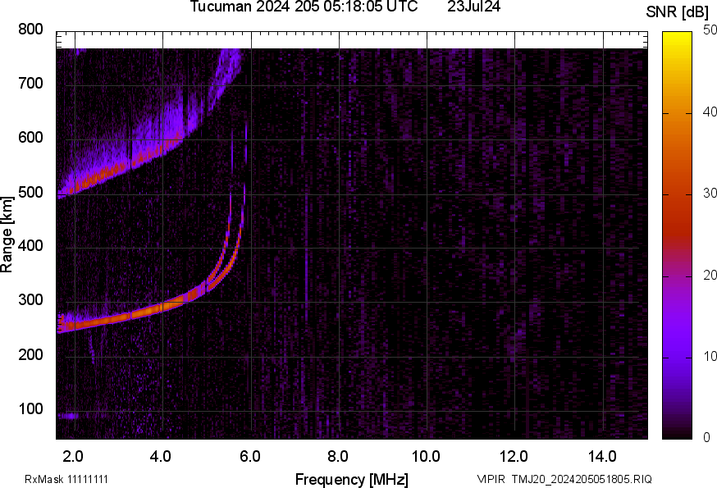Click the plot title "Tucuman 2024 205 05:18:05 UTC"

pyautogui.click(x=304, y=7)
